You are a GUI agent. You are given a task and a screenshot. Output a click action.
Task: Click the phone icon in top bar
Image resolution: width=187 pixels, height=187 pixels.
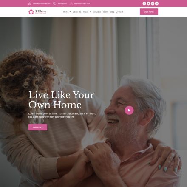[x=54, y=3]
